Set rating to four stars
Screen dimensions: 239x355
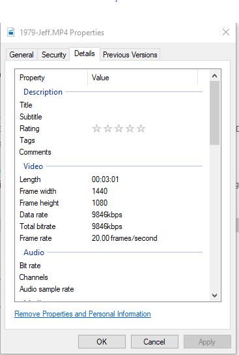[x=130, y=129]
